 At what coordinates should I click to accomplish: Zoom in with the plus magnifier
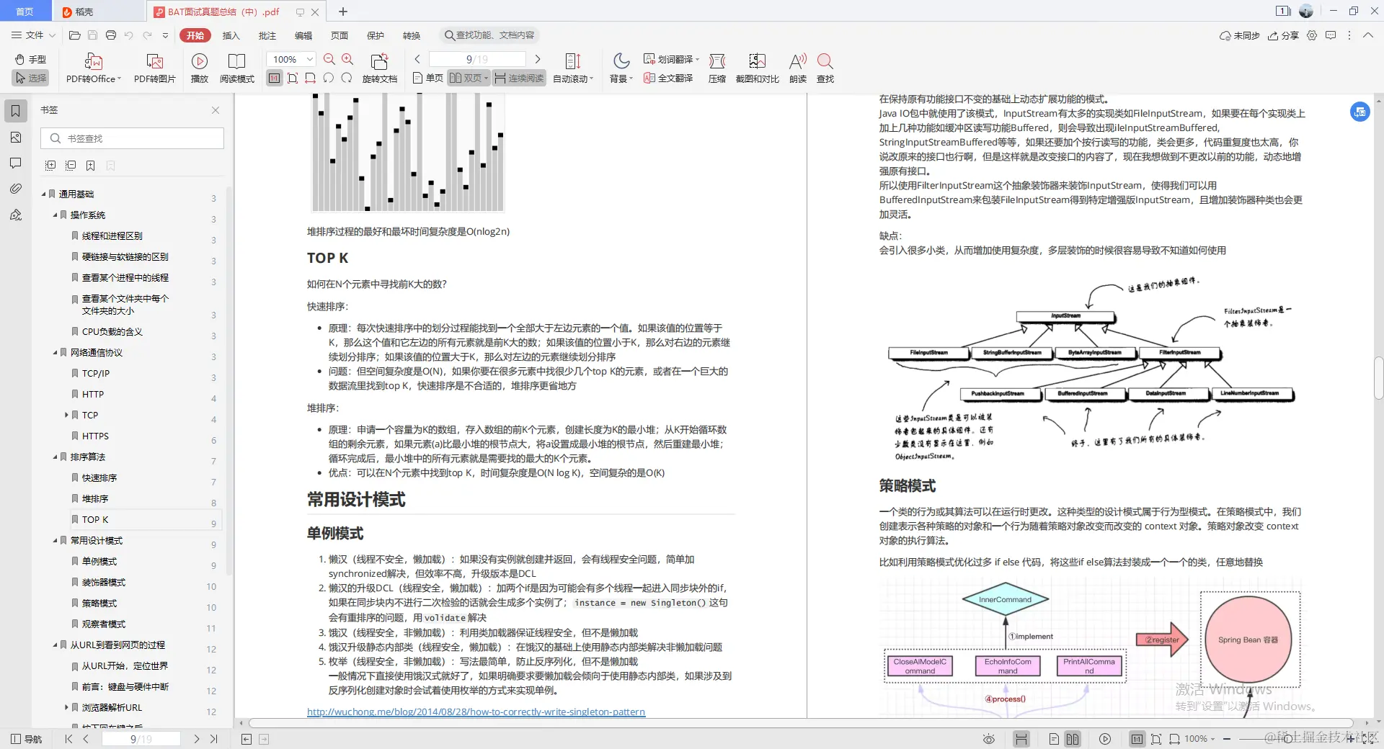pyautogui.click(x=347, y=59)
